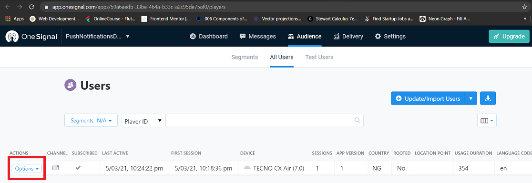Open the PushNotificationsD app switcher dropdown
This screenshot has height=183, width=532.
[x=98, y=37]
